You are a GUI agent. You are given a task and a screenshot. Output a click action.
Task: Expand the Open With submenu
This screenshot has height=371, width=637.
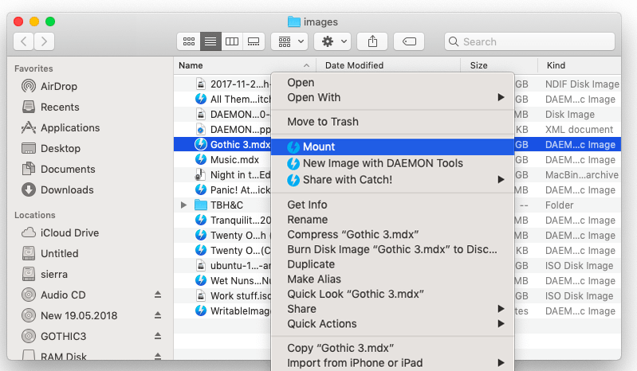point(392,97)
